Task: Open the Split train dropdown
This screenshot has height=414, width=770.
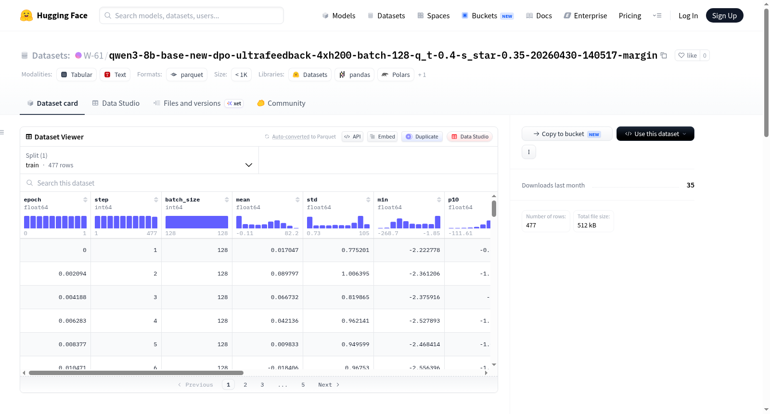Action: tap(139, 160)
